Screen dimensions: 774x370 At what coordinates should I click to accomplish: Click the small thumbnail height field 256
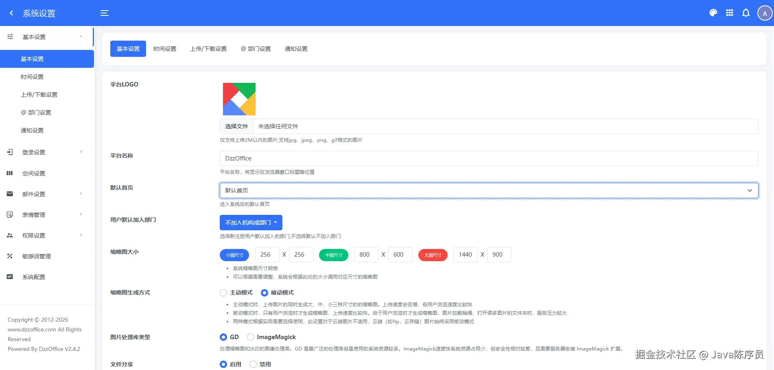(301, 255)
